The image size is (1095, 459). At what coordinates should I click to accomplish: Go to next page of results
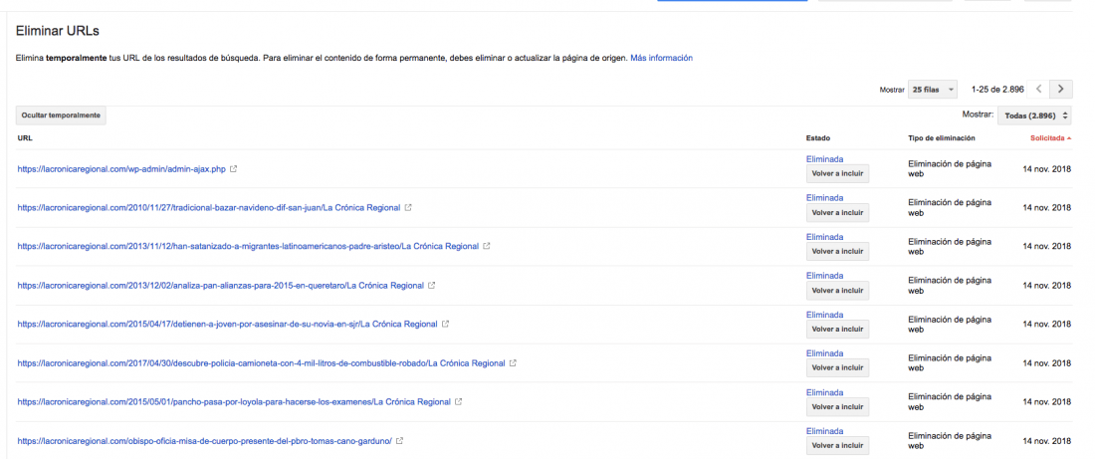pyautogui.click(x=1061, y=90)
